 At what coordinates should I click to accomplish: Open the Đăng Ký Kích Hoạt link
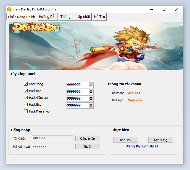coord(142,146)
